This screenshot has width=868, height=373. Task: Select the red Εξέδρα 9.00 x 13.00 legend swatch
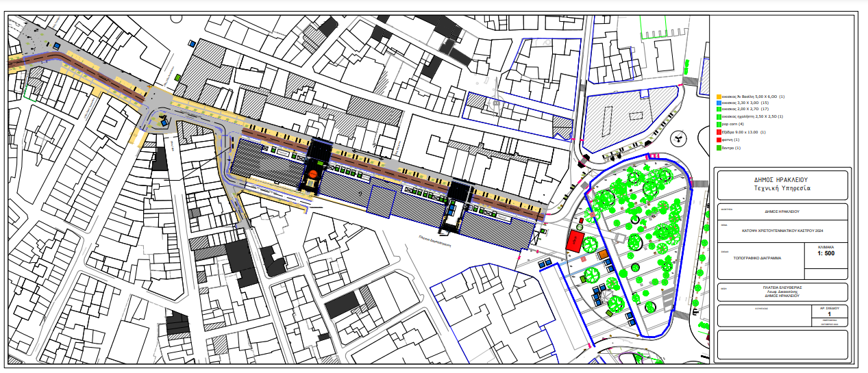click(x=719, y=131)
